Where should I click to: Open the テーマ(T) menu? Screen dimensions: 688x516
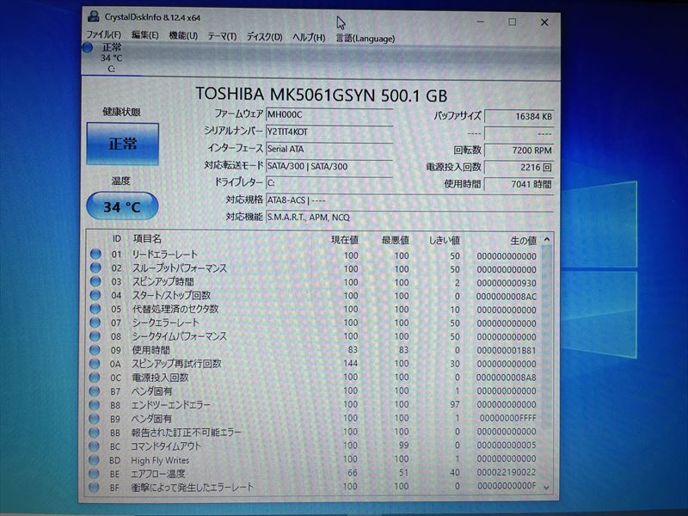point(222,36)
